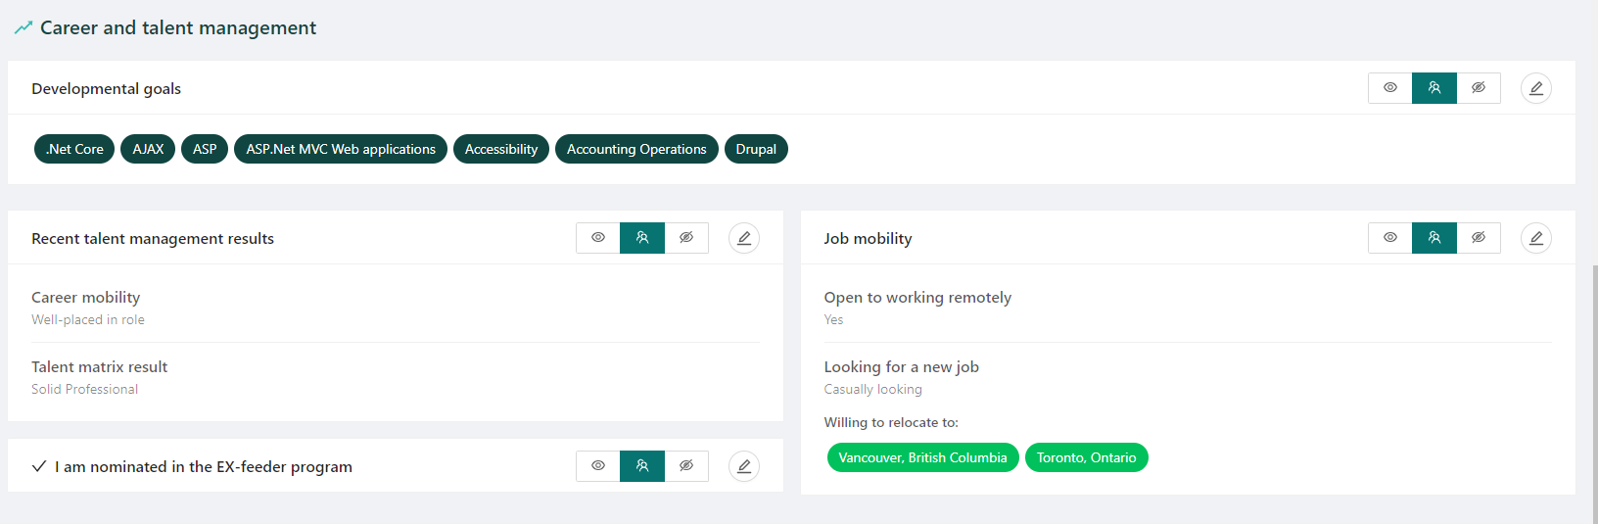Click the .Net Core goal tag
Screen dimensions: 1598x524
click(x=74, y=149)
